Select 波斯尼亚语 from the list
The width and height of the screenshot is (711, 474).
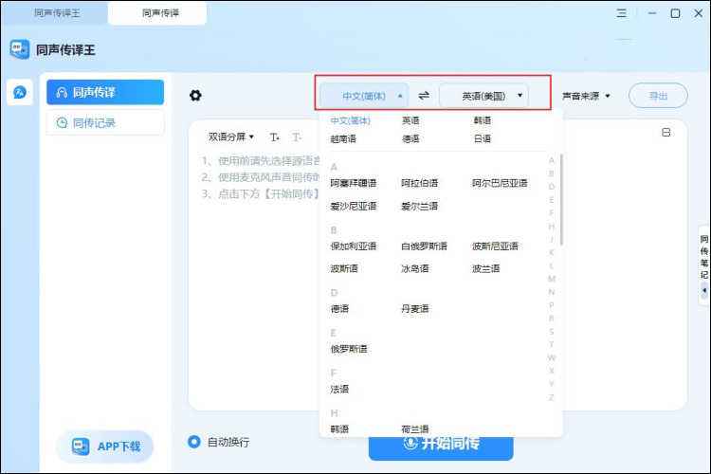(x=495, y=246)
